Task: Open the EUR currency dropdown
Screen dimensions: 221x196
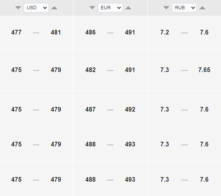Action: 110,8
